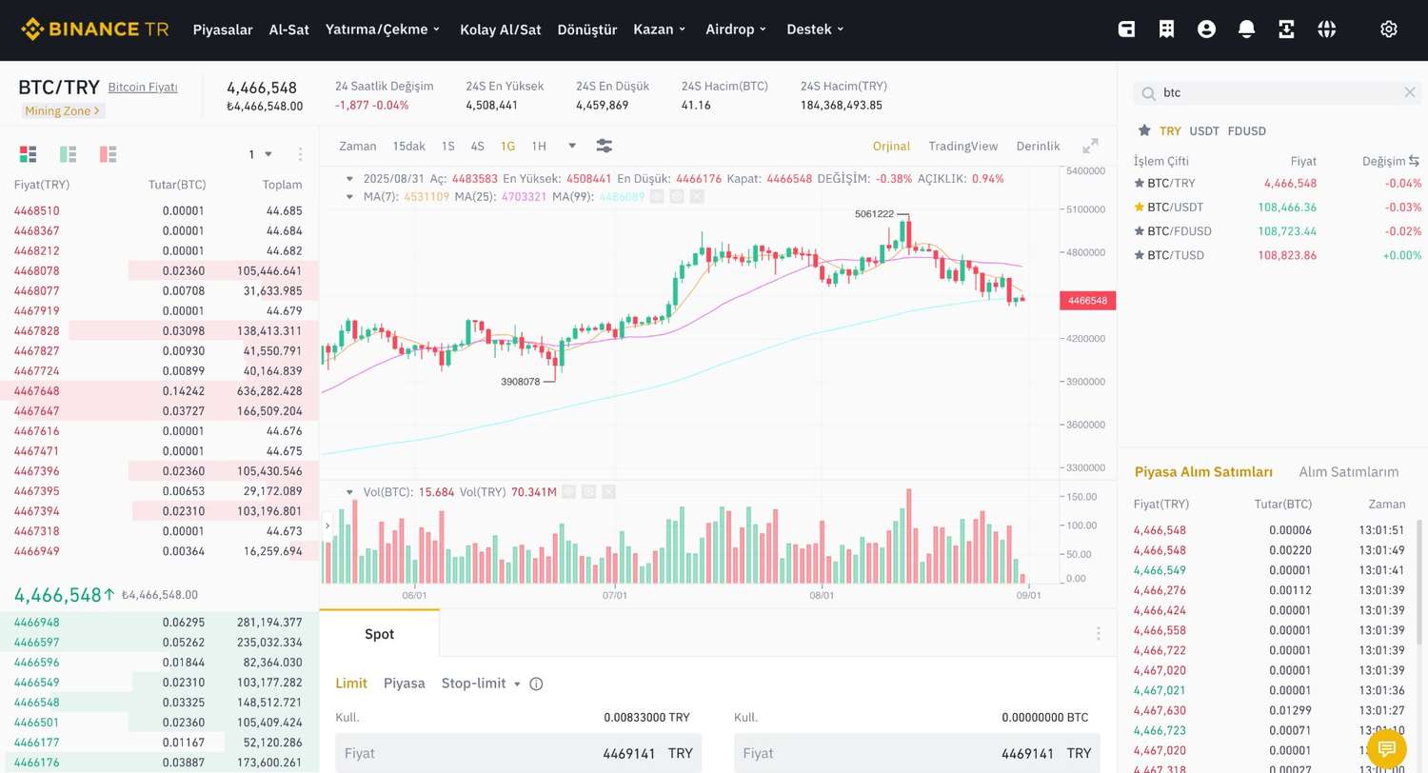Open the Bitcoin Fiyatı link
The image size is (1428, 773).
pos(142,87)
